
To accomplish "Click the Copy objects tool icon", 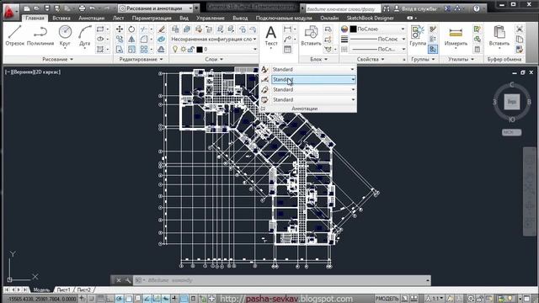I will click(x=120, y=40).
